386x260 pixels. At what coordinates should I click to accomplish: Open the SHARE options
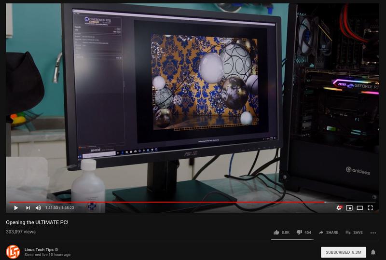328,232
